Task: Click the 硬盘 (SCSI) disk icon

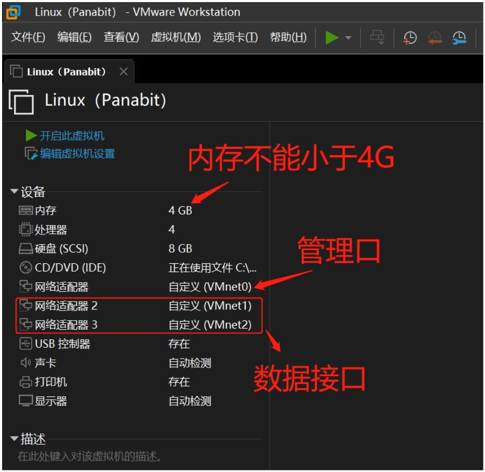Action: (x=25, y=249)
